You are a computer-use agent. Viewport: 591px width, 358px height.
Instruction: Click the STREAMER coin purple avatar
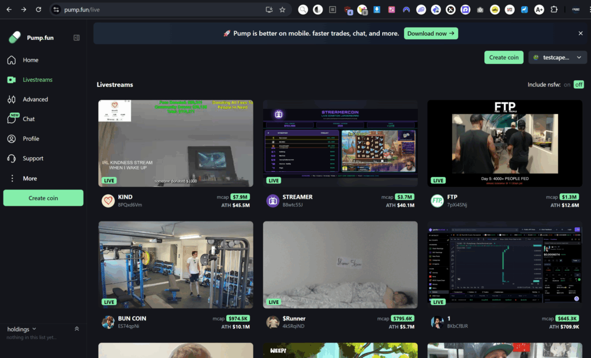pyautogui.click(x=272, y=201)
